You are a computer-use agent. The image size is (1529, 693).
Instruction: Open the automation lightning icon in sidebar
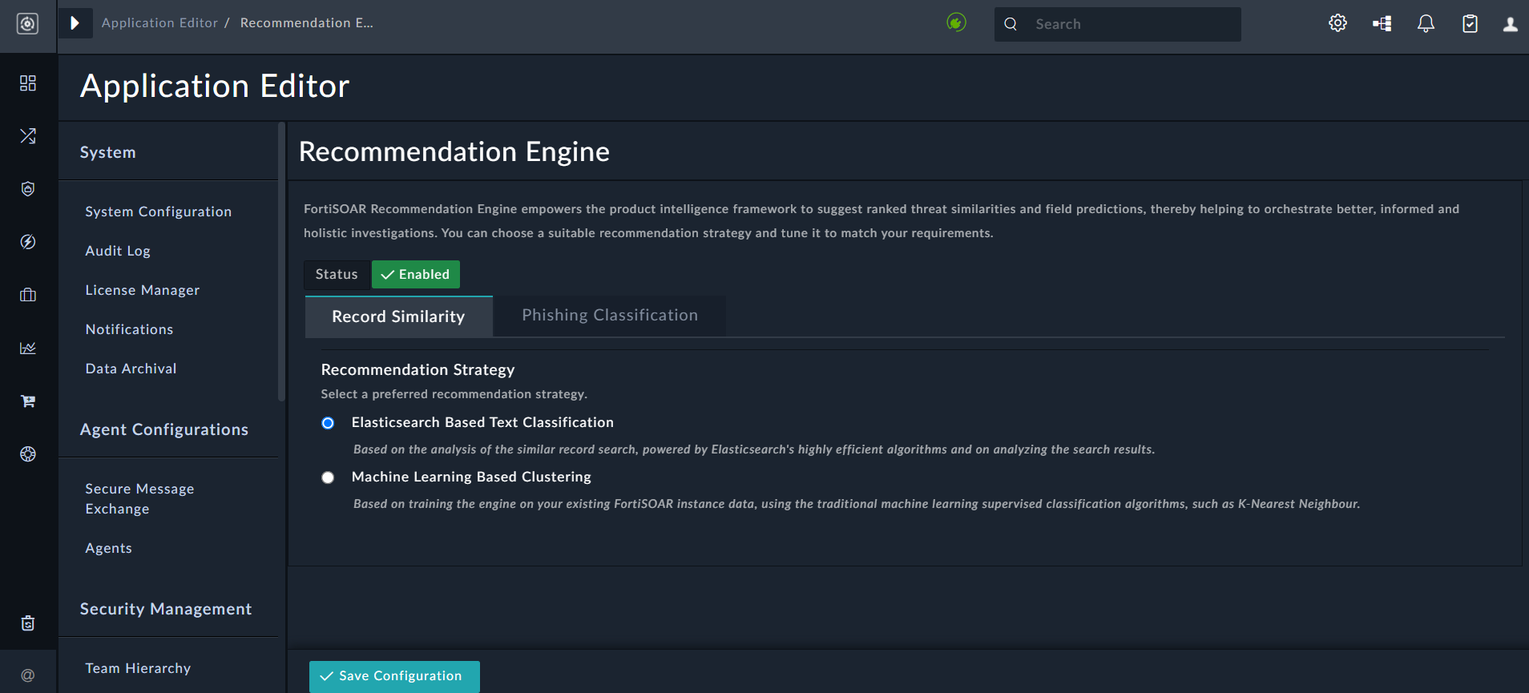click(28, 242)
